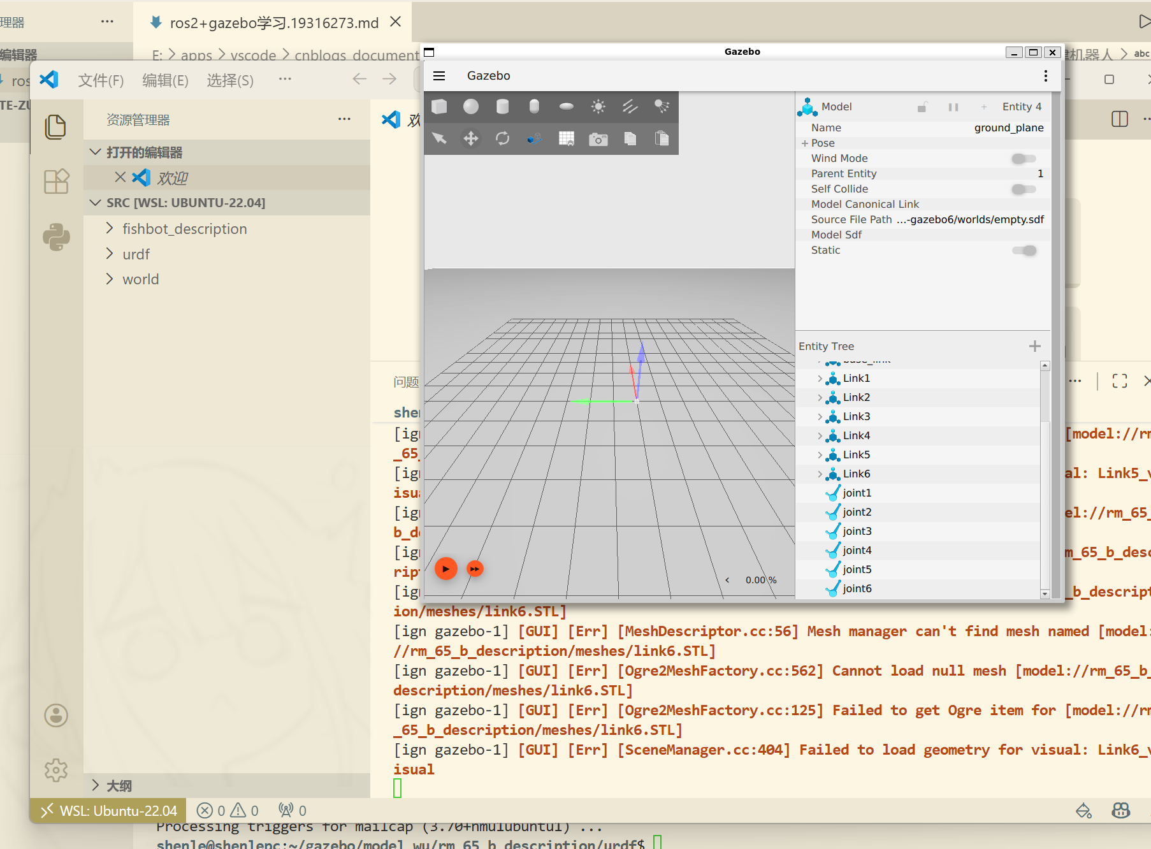
Task: Toggle the Self Collide switch
Action: pyautogui.click(x=1024, y=189)
